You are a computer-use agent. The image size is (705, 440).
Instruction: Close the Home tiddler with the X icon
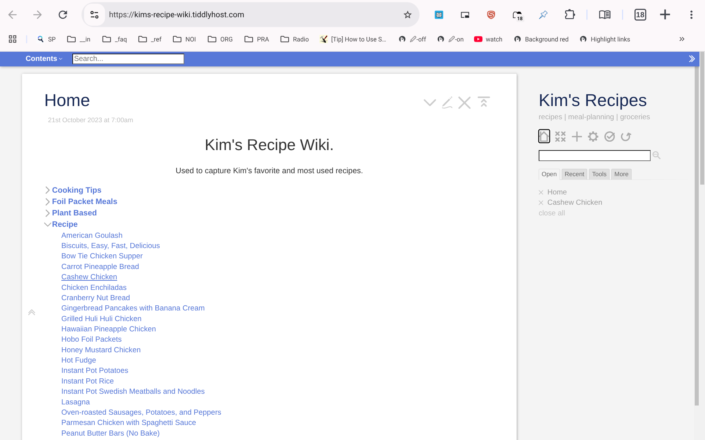pyautogui.click(x=464, y=102)
